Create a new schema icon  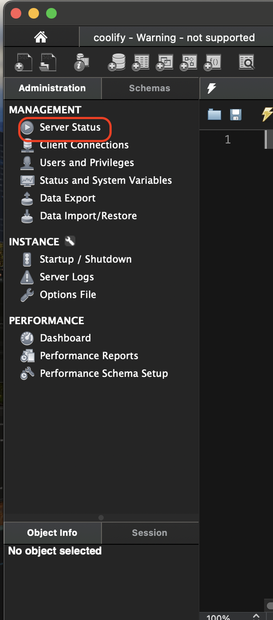click(x=117, y=62)
